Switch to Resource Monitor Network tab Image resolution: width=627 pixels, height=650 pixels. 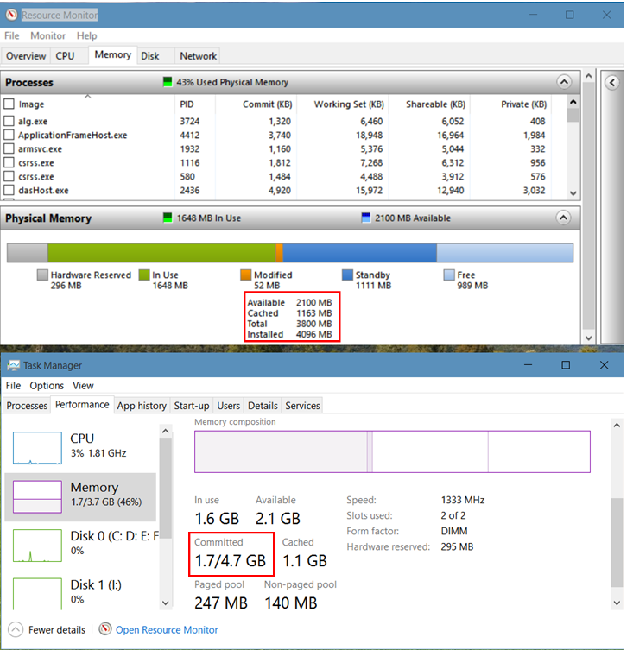pos(198,56)
